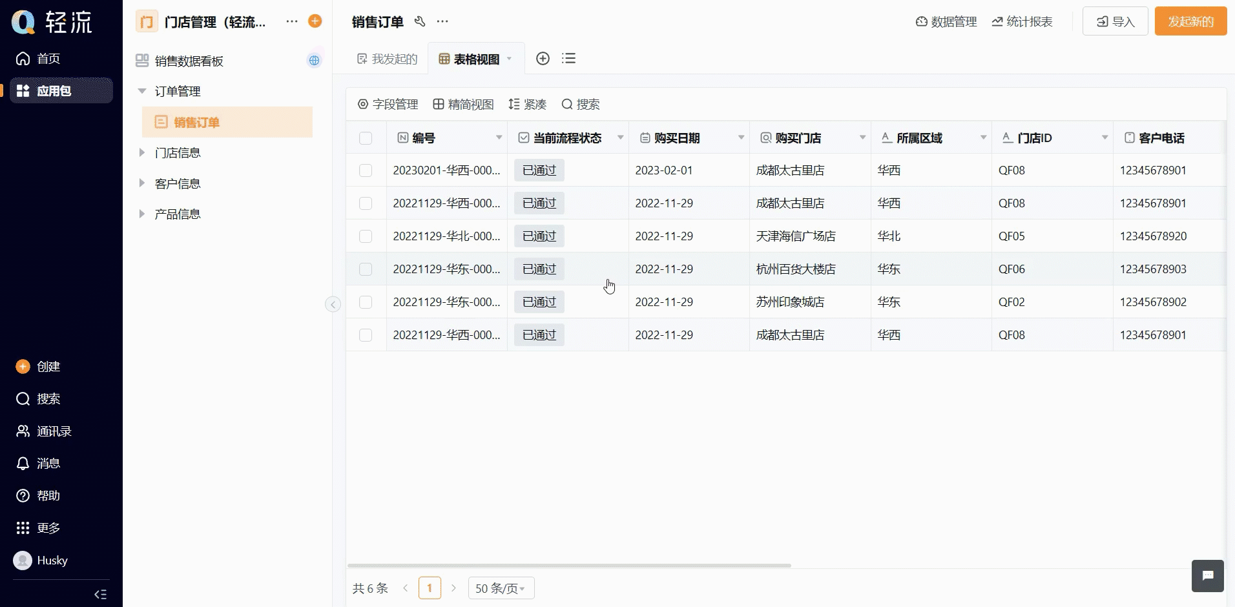1235x607 pixels.
Task: Check the checkbox of the 杭州百货大楼店 row
Action: point(366,269)
